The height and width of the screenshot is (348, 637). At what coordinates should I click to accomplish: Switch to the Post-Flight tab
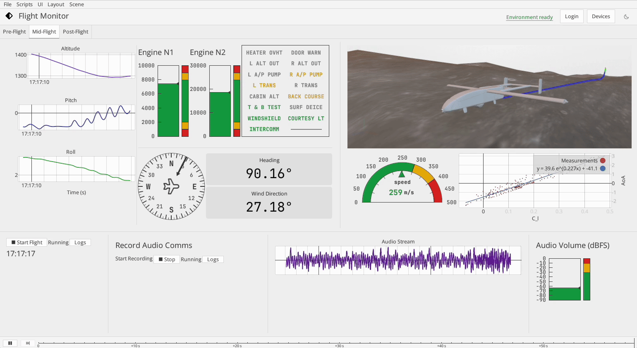(x=75, y=31)
